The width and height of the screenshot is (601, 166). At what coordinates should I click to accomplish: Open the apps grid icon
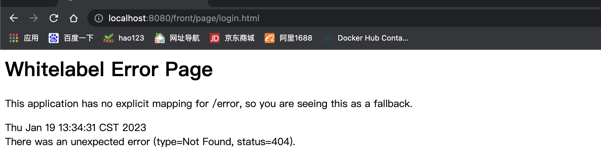coord(14,38)
